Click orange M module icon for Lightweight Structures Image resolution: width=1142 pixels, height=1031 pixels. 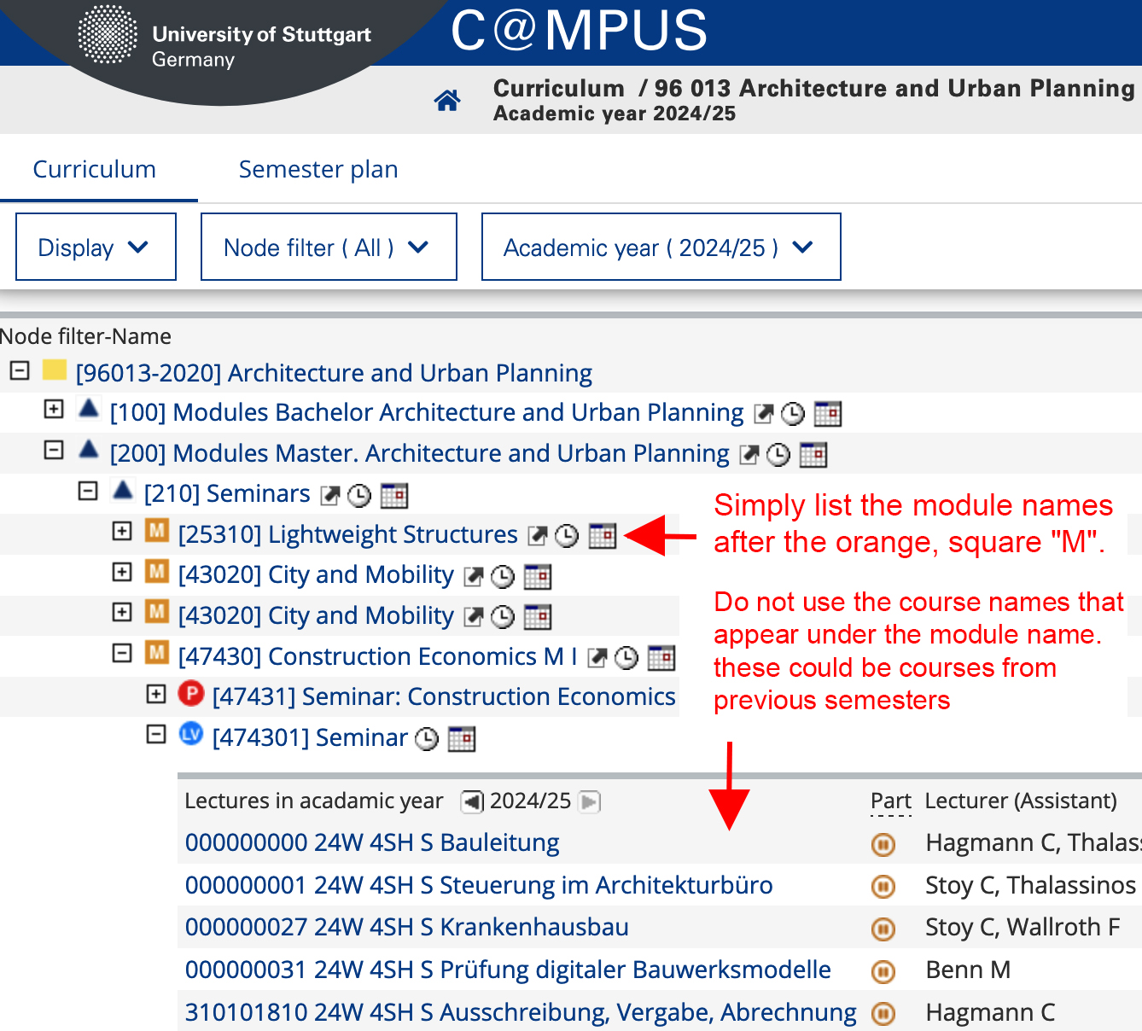point(157,531)
